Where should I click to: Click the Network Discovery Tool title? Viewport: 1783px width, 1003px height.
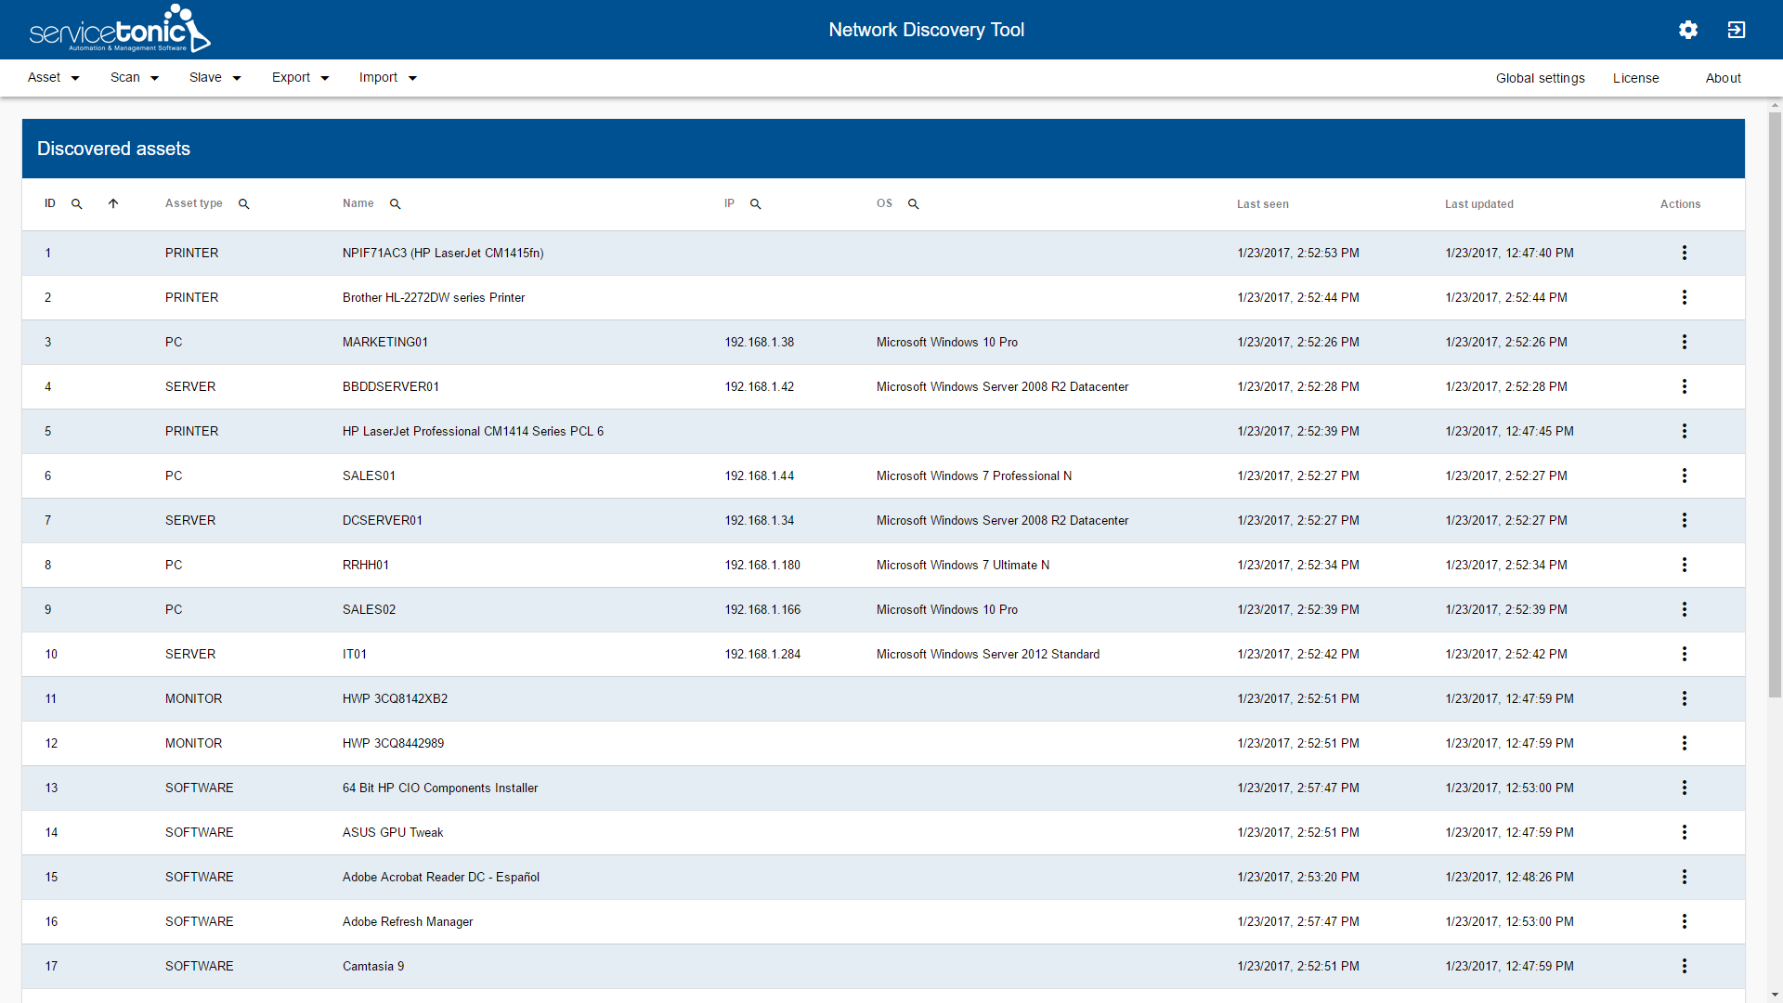(926, 30)
